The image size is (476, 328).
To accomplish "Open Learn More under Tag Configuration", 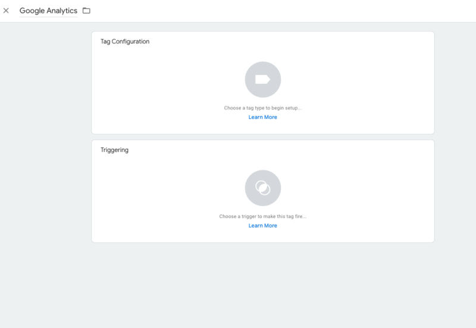I will (x=263, y=117).
